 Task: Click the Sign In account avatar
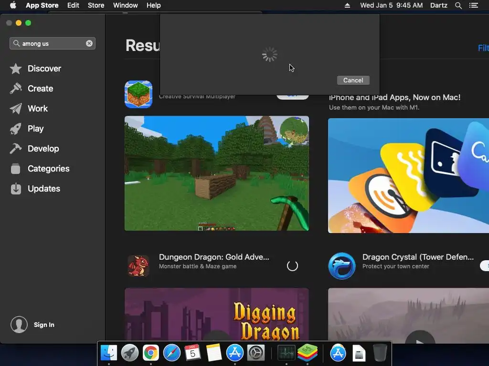click(x=19, y=325)
